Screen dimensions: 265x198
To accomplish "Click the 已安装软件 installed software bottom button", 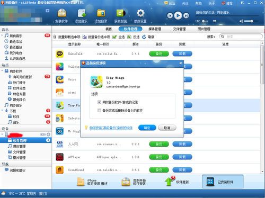I will 223,182.
